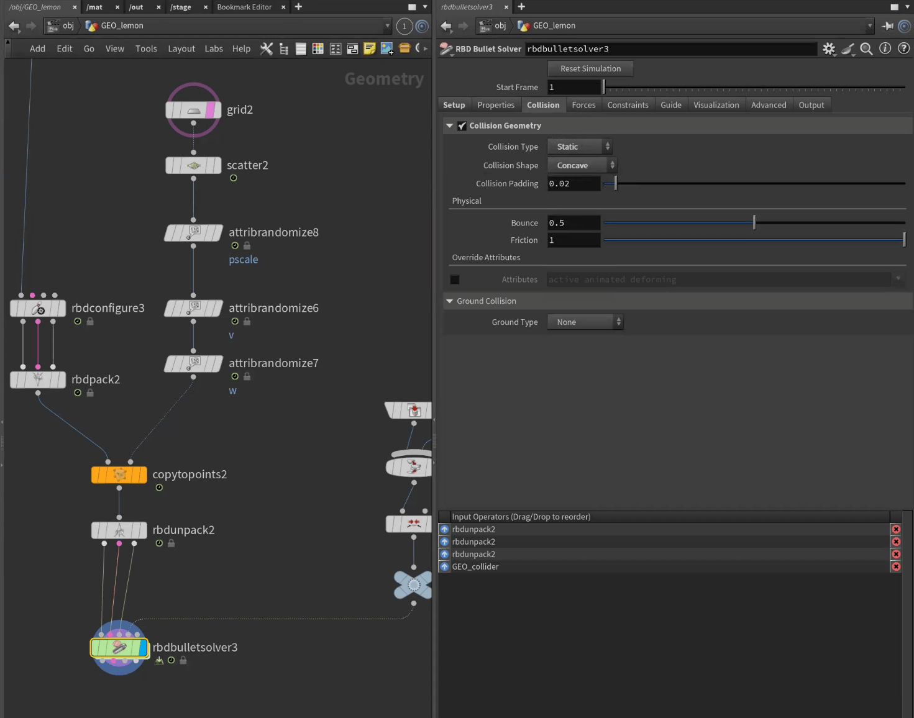
Task: Open the Collision Type dropdown
Action: [579, 147]
